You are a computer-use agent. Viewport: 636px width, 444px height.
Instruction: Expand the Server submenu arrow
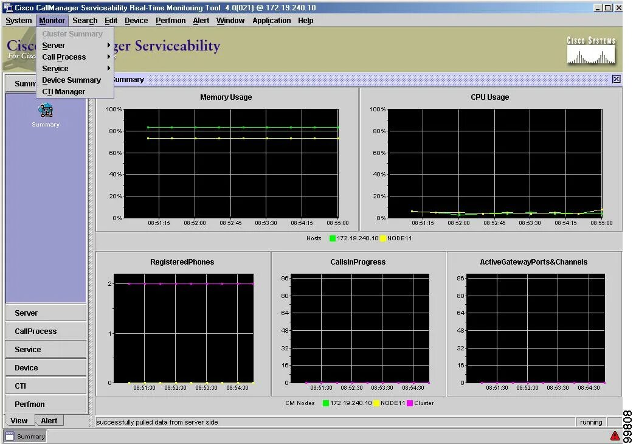pyautogui.click(x=109, y=45)
